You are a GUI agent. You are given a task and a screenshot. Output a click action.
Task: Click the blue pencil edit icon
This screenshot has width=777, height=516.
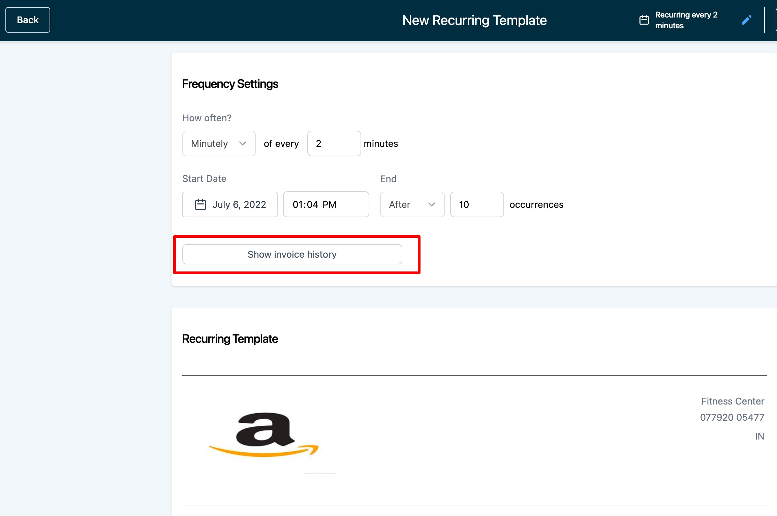(746, 20)
